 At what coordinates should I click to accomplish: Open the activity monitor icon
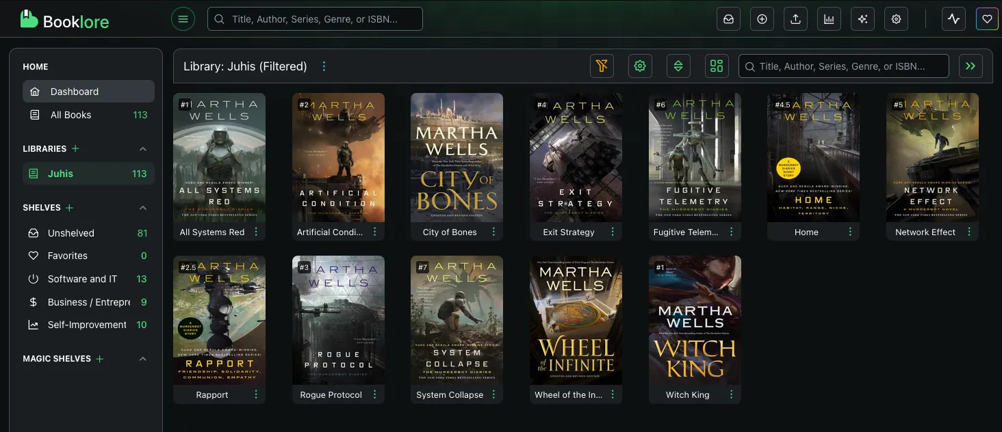(x=953, y=18)
